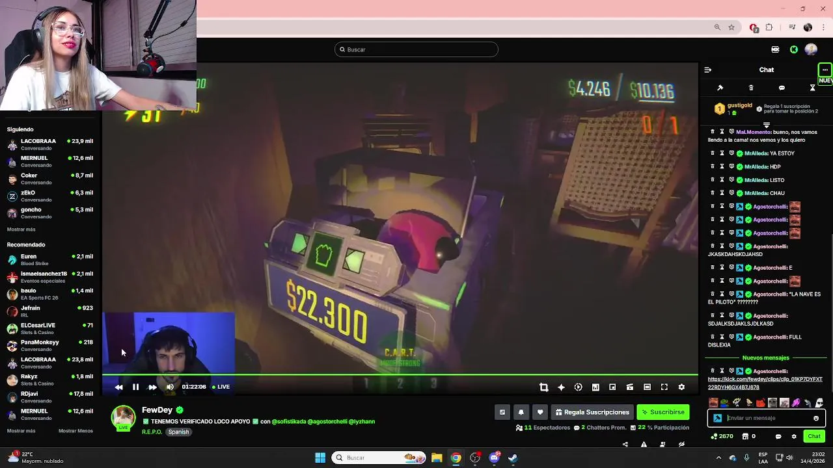Click the report warning triangle icon
Viewport: 833px width, 468px height.
pyautogui.click(x=644, y=445)
